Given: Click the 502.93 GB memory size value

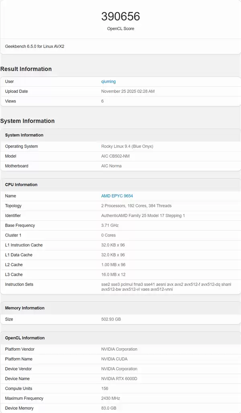Looking at the screenshot, I should (x=111, y=319).
